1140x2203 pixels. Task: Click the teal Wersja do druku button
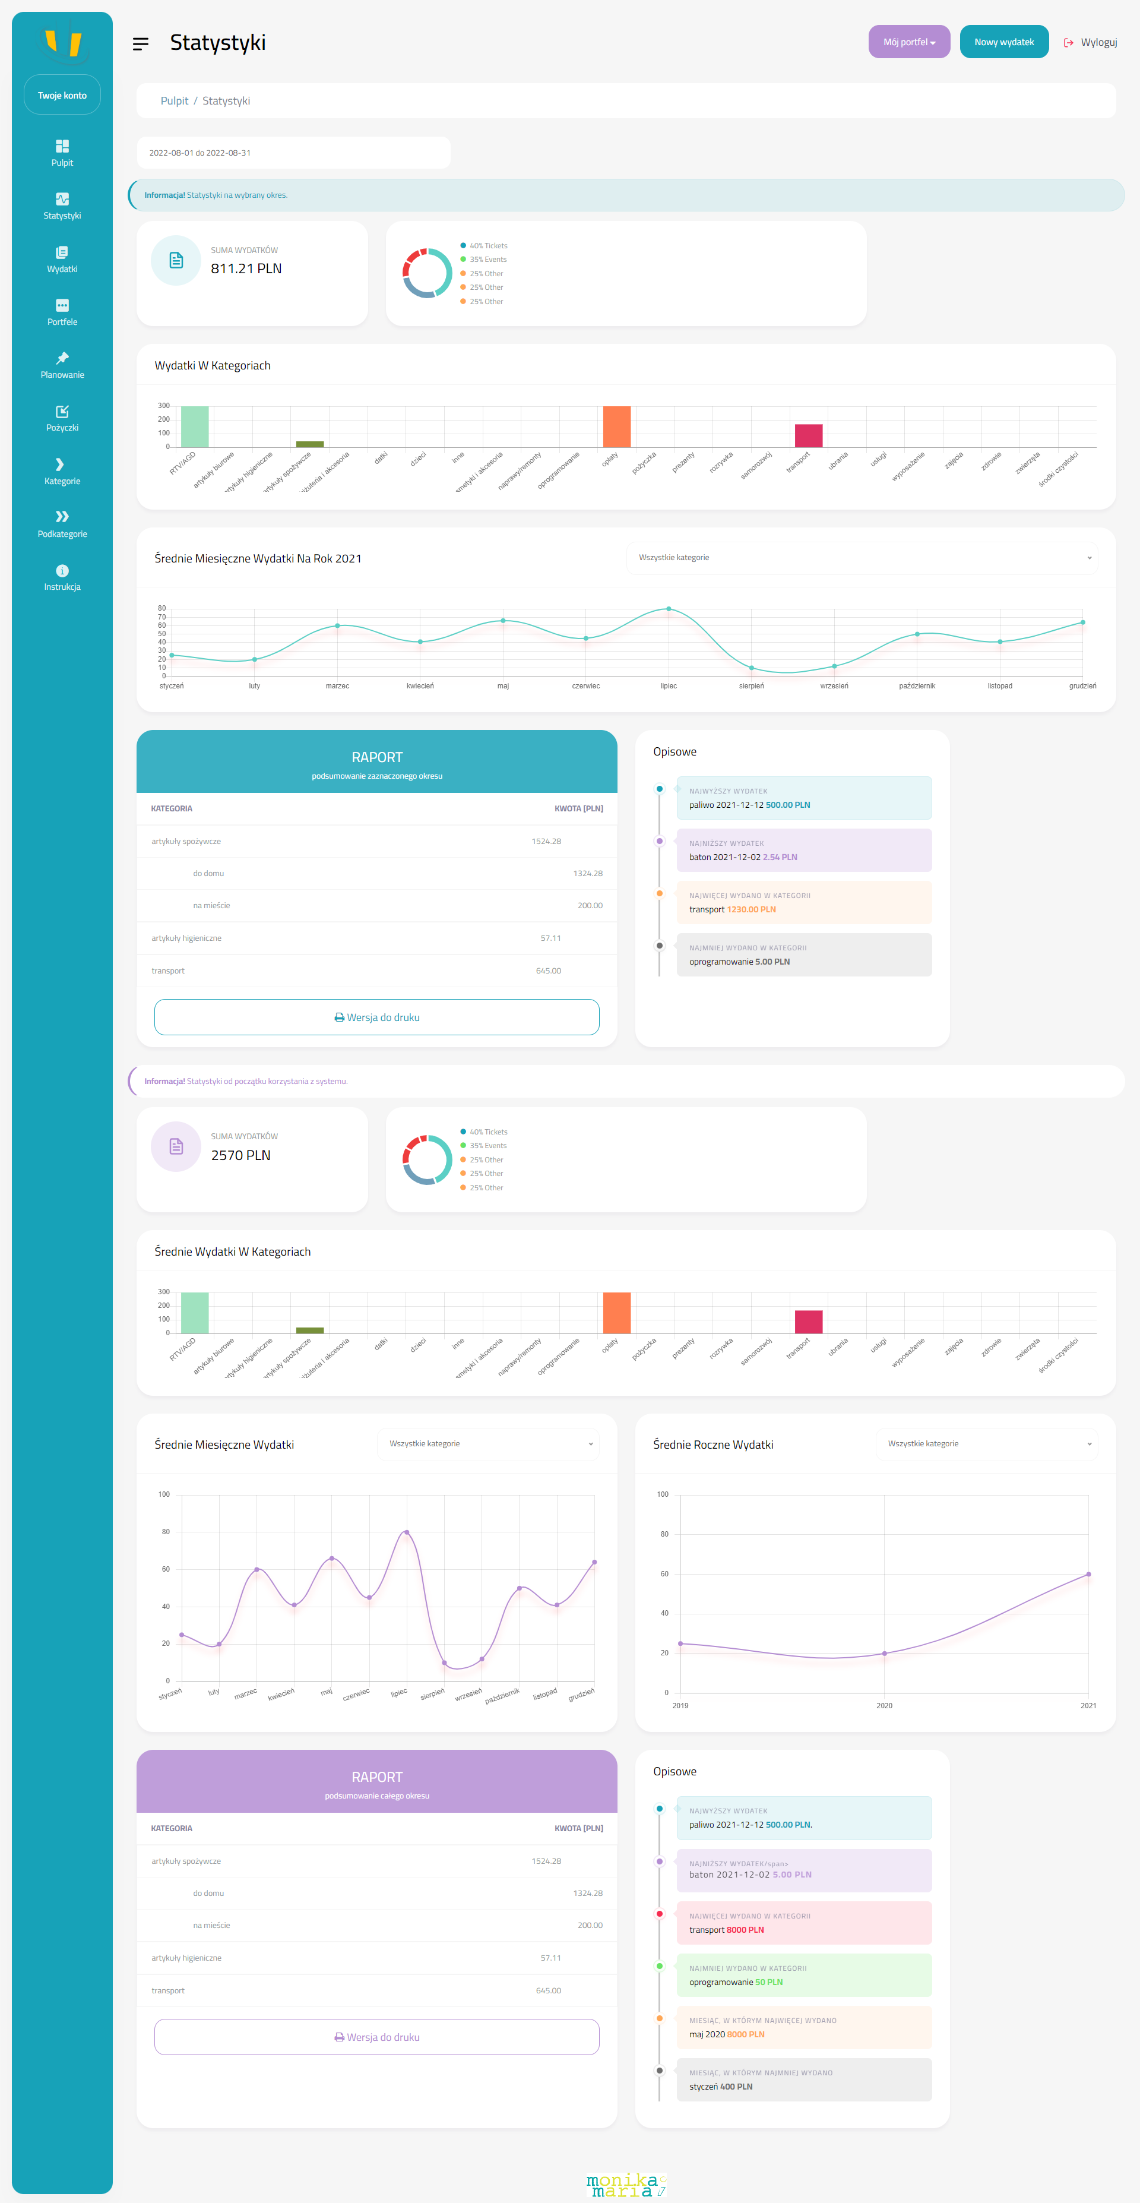(x=376, y=1017)
